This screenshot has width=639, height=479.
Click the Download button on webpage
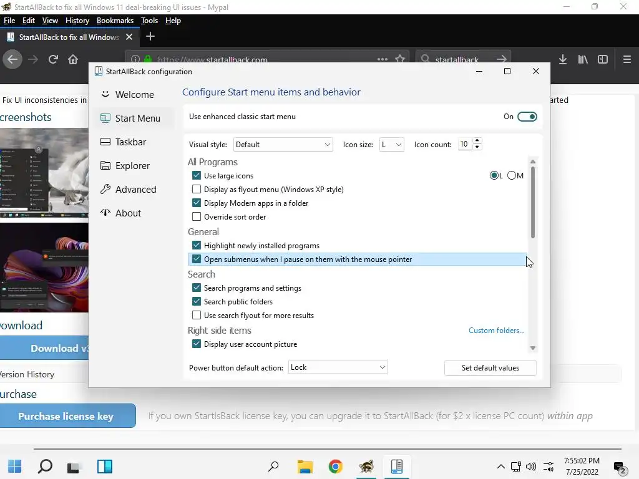click(44, 348)
